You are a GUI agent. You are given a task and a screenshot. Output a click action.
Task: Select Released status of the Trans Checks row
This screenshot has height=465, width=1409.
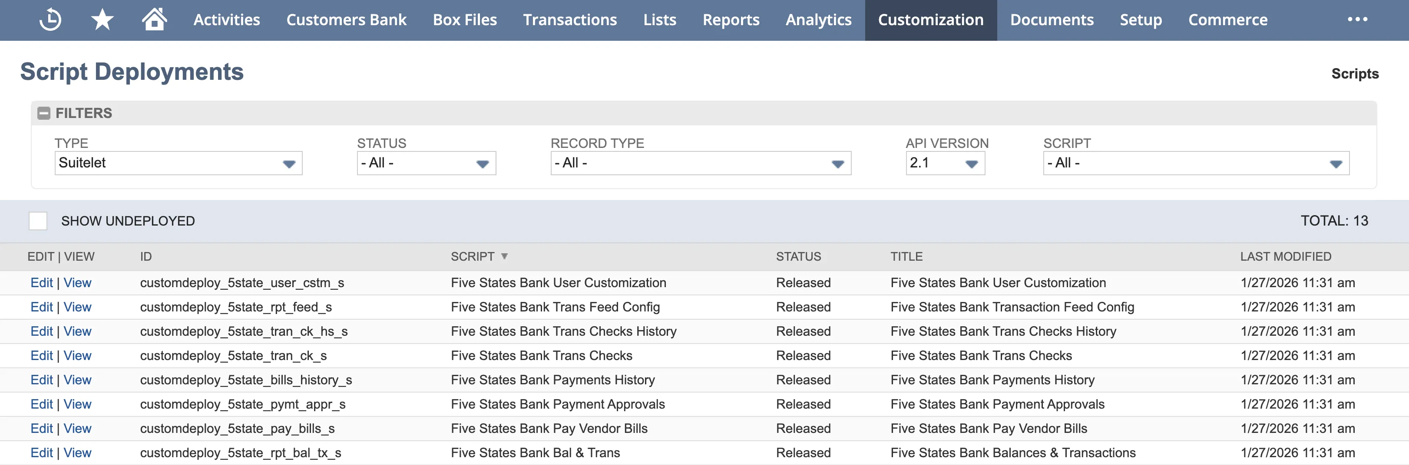(x=803, y=356)
